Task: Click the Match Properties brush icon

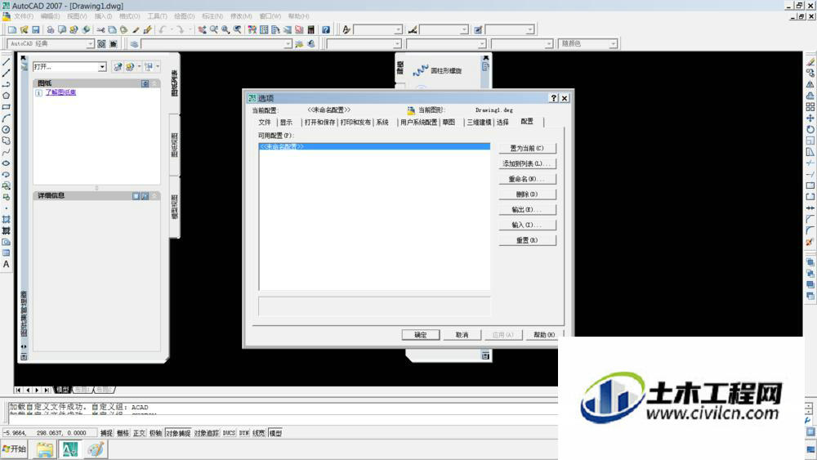Action: click(147, 29)
